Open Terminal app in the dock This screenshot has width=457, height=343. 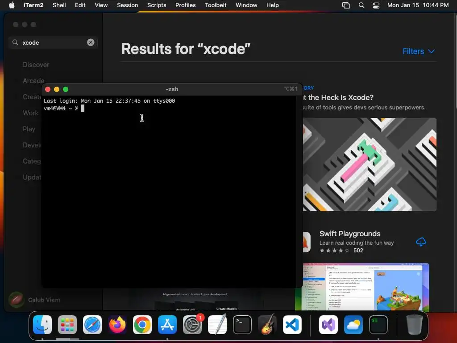coord(242,325)
